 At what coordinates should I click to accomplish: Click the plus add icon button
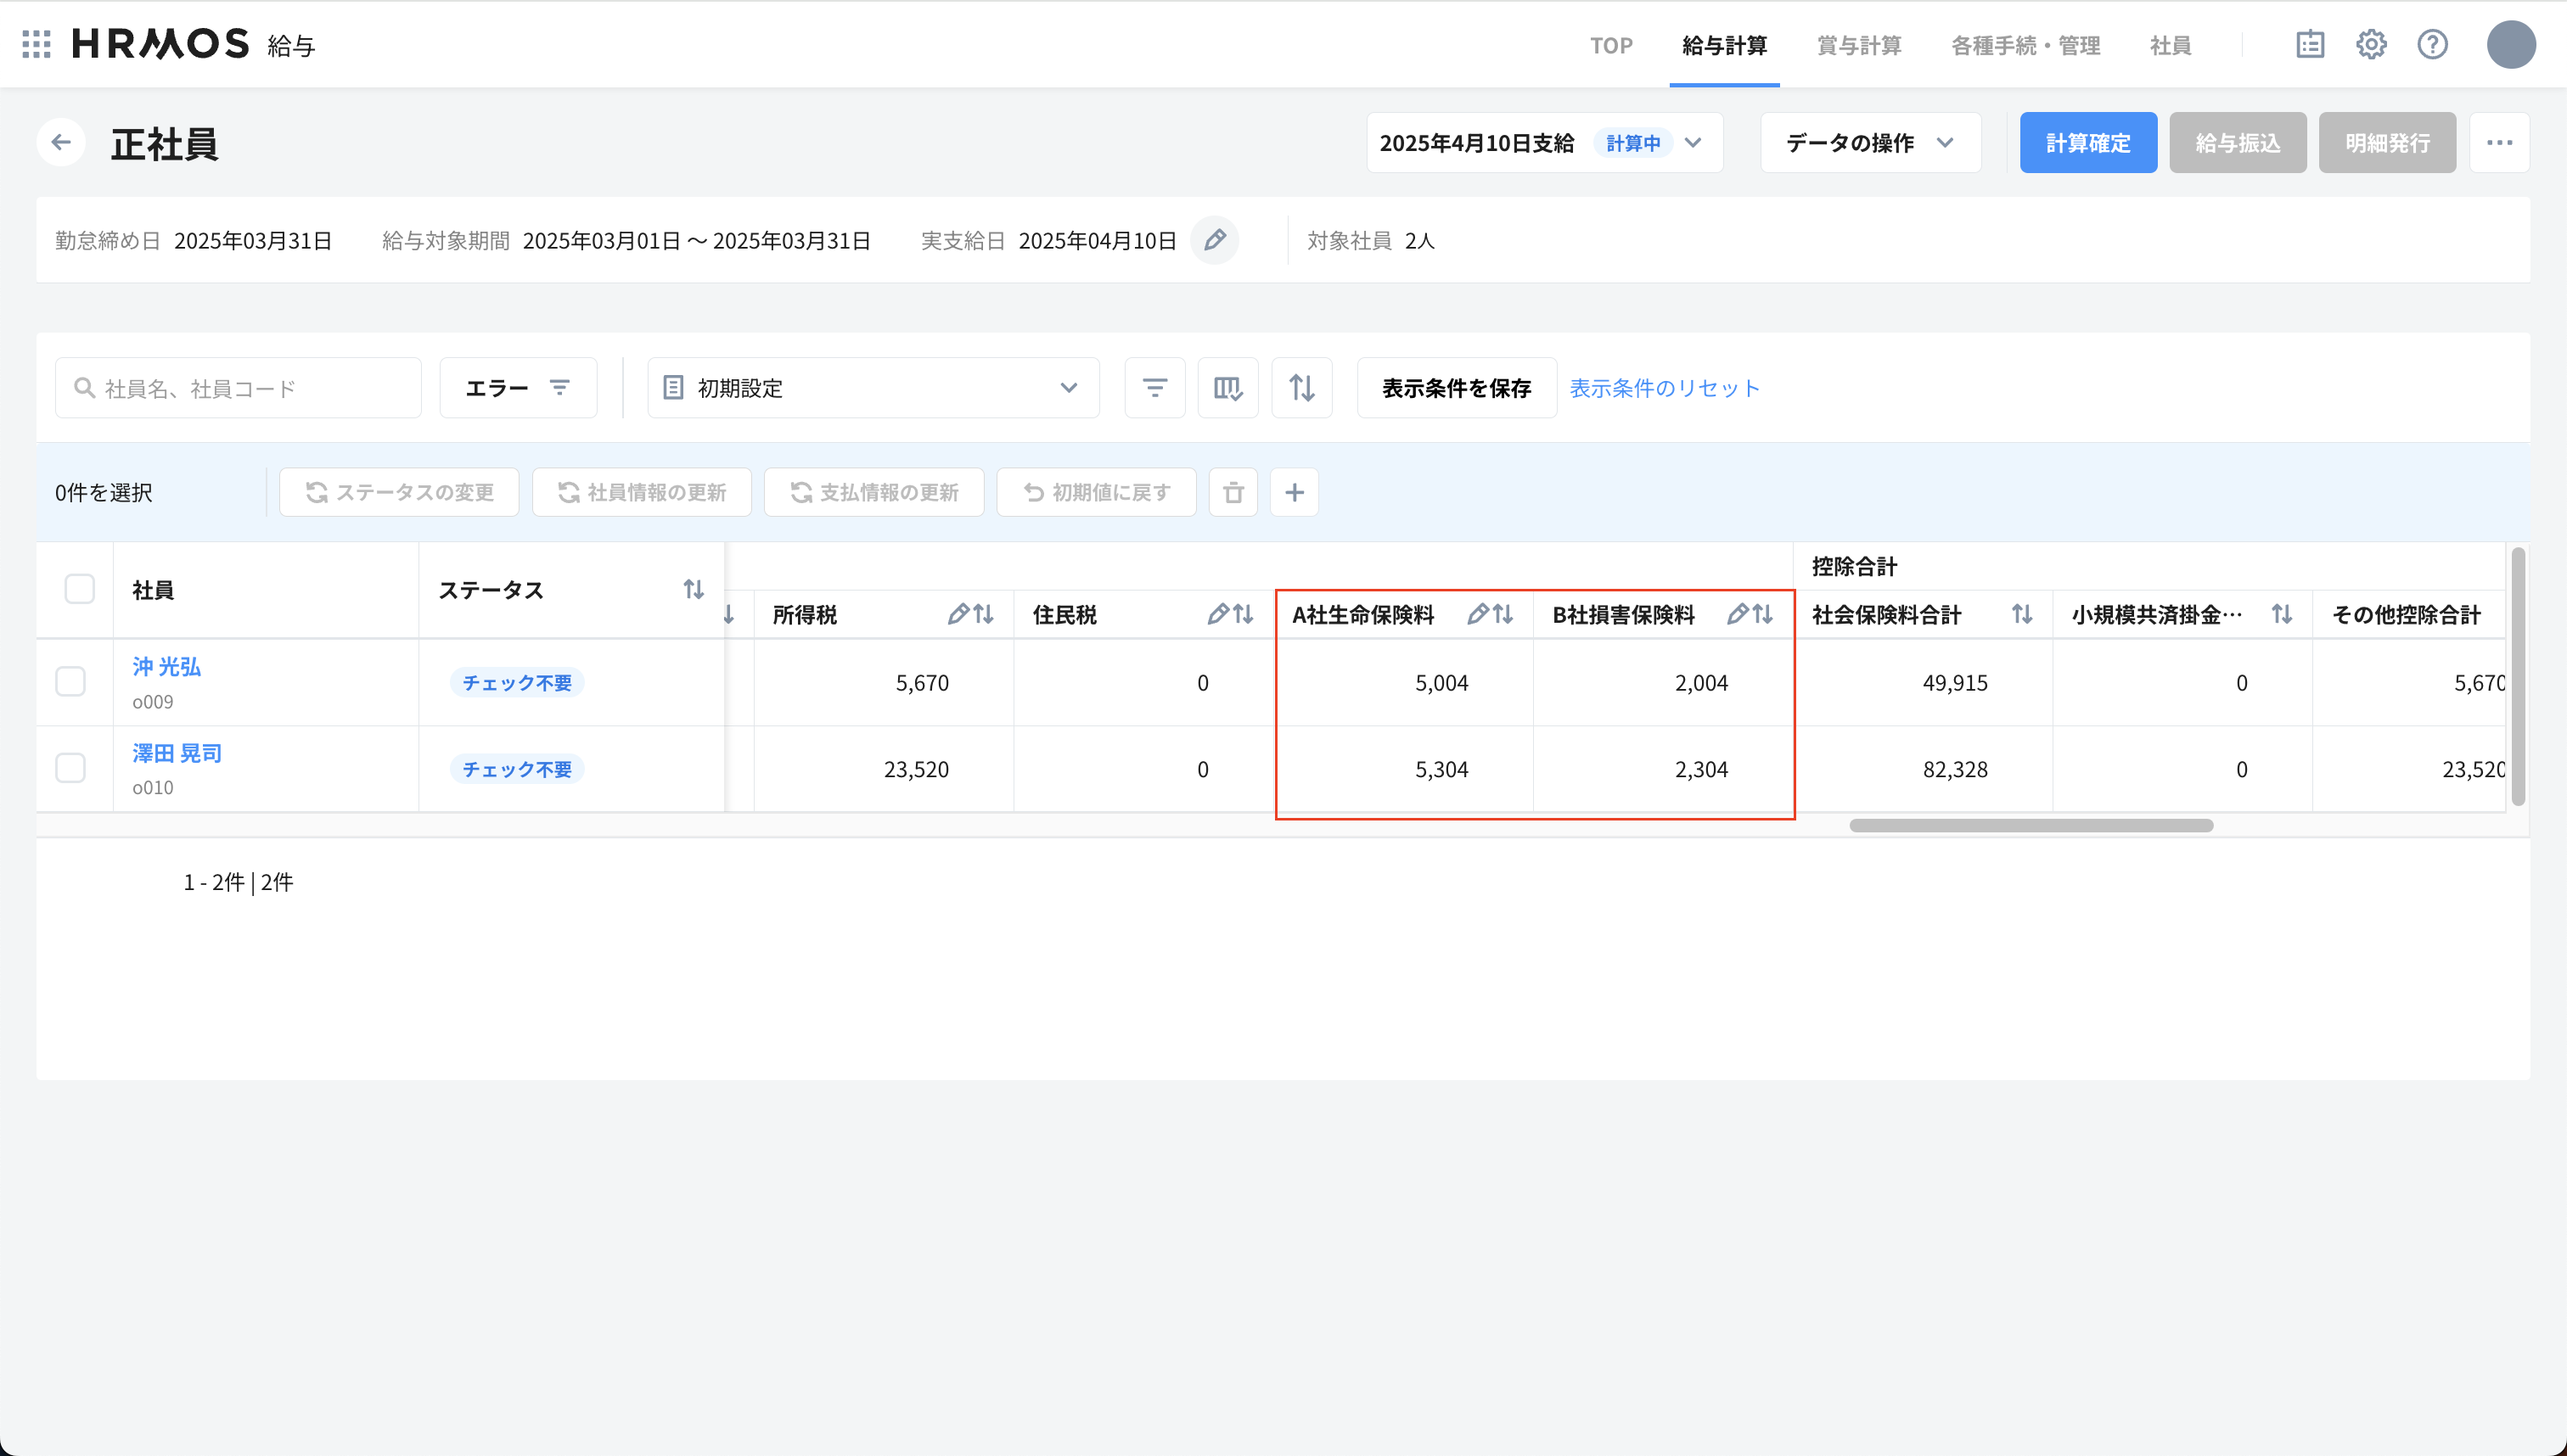pos(1294,492)
